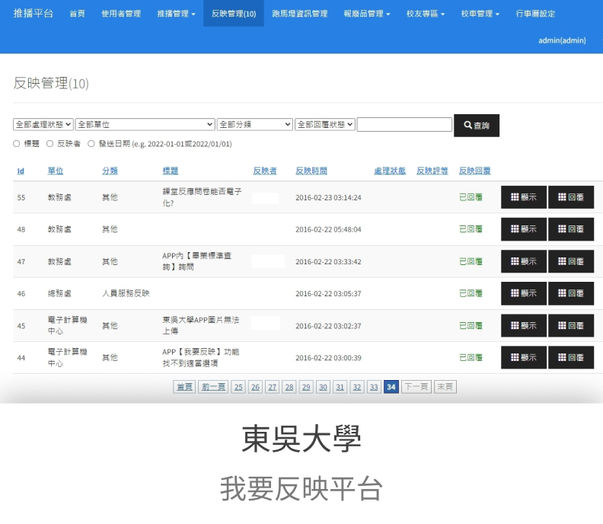Open the 全部單位 dropdown
The image size is (603, 524).
click(145, 124)
